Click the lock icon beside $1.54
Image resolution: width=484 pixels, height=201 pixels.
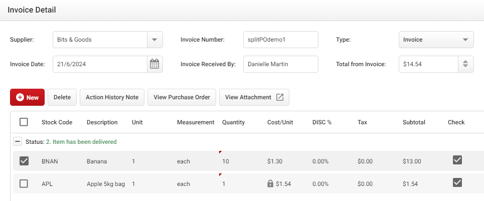point(270,184)
